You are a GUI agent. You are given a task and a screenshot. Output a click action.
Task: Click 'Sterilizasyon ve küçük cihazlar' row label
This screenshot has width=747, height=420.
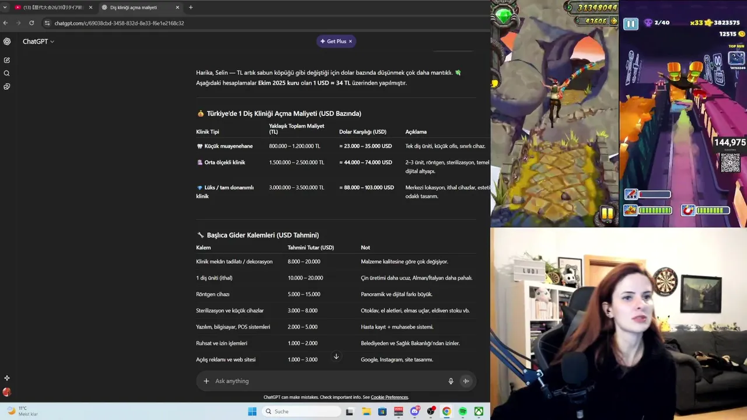coord(230,311)
